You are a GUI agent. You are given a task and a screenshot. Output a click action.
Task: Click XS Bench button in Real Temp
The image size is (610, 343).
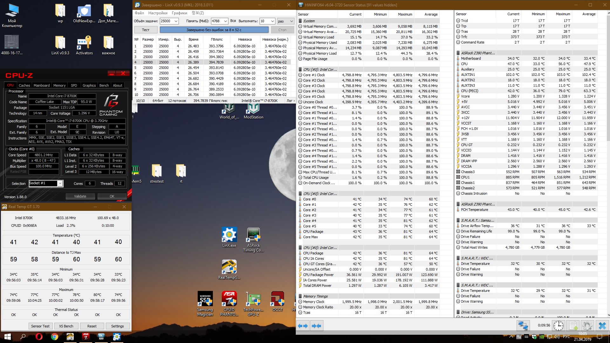point(66,326)
